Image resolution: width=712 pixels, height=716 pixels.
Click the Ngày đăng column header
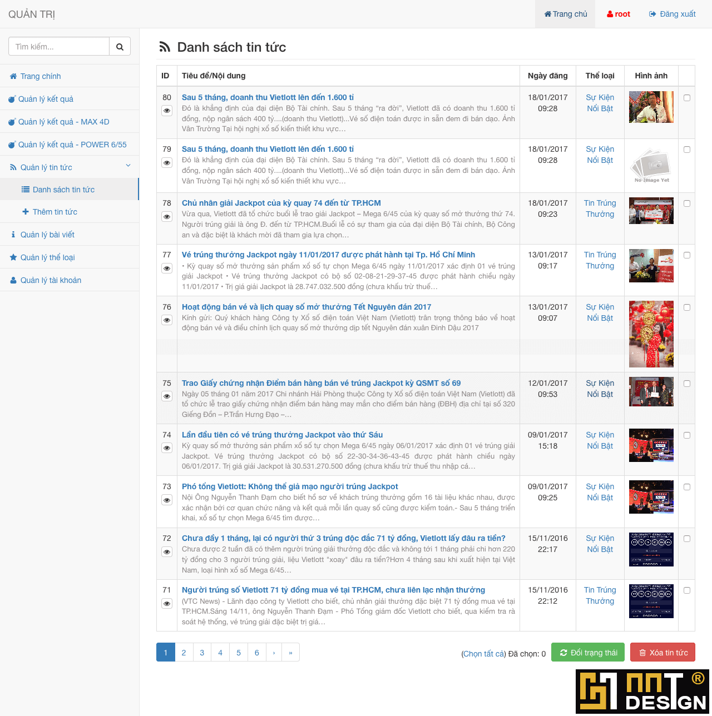[x=548, y=76]
